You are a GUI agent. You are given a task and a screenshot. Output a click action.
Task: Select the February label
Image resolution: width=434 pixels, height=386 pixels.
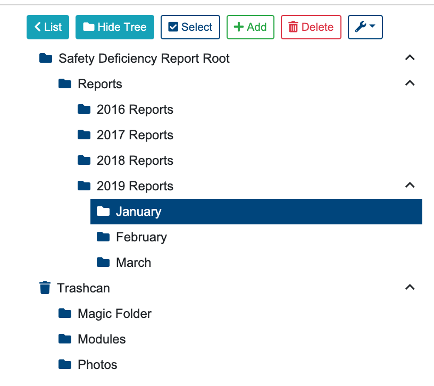click(x=141, y=237)
